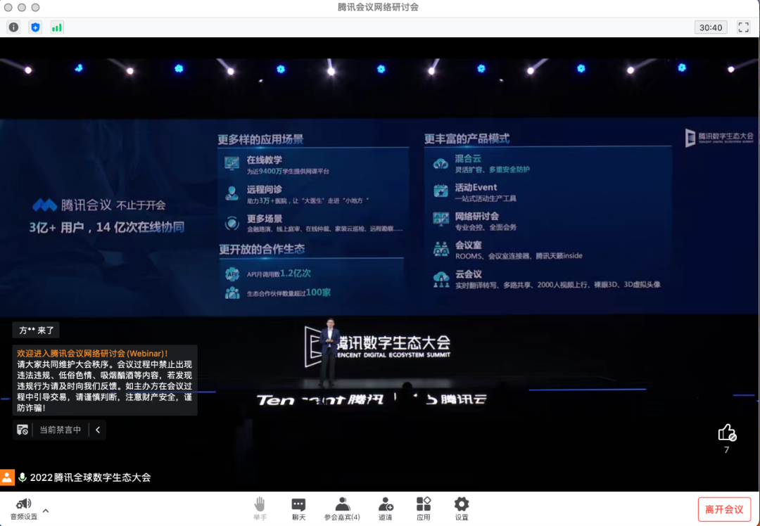The height and width of the screenshot is (526, 760).
Task: Open the 应用 apps menu
Action: pyautogui.click(x=423, y=508)
